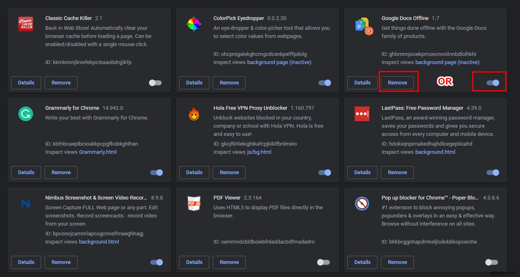Click the LastPass red password manager icon
Viewport: 520px width, 277px height.
point(362,113)
